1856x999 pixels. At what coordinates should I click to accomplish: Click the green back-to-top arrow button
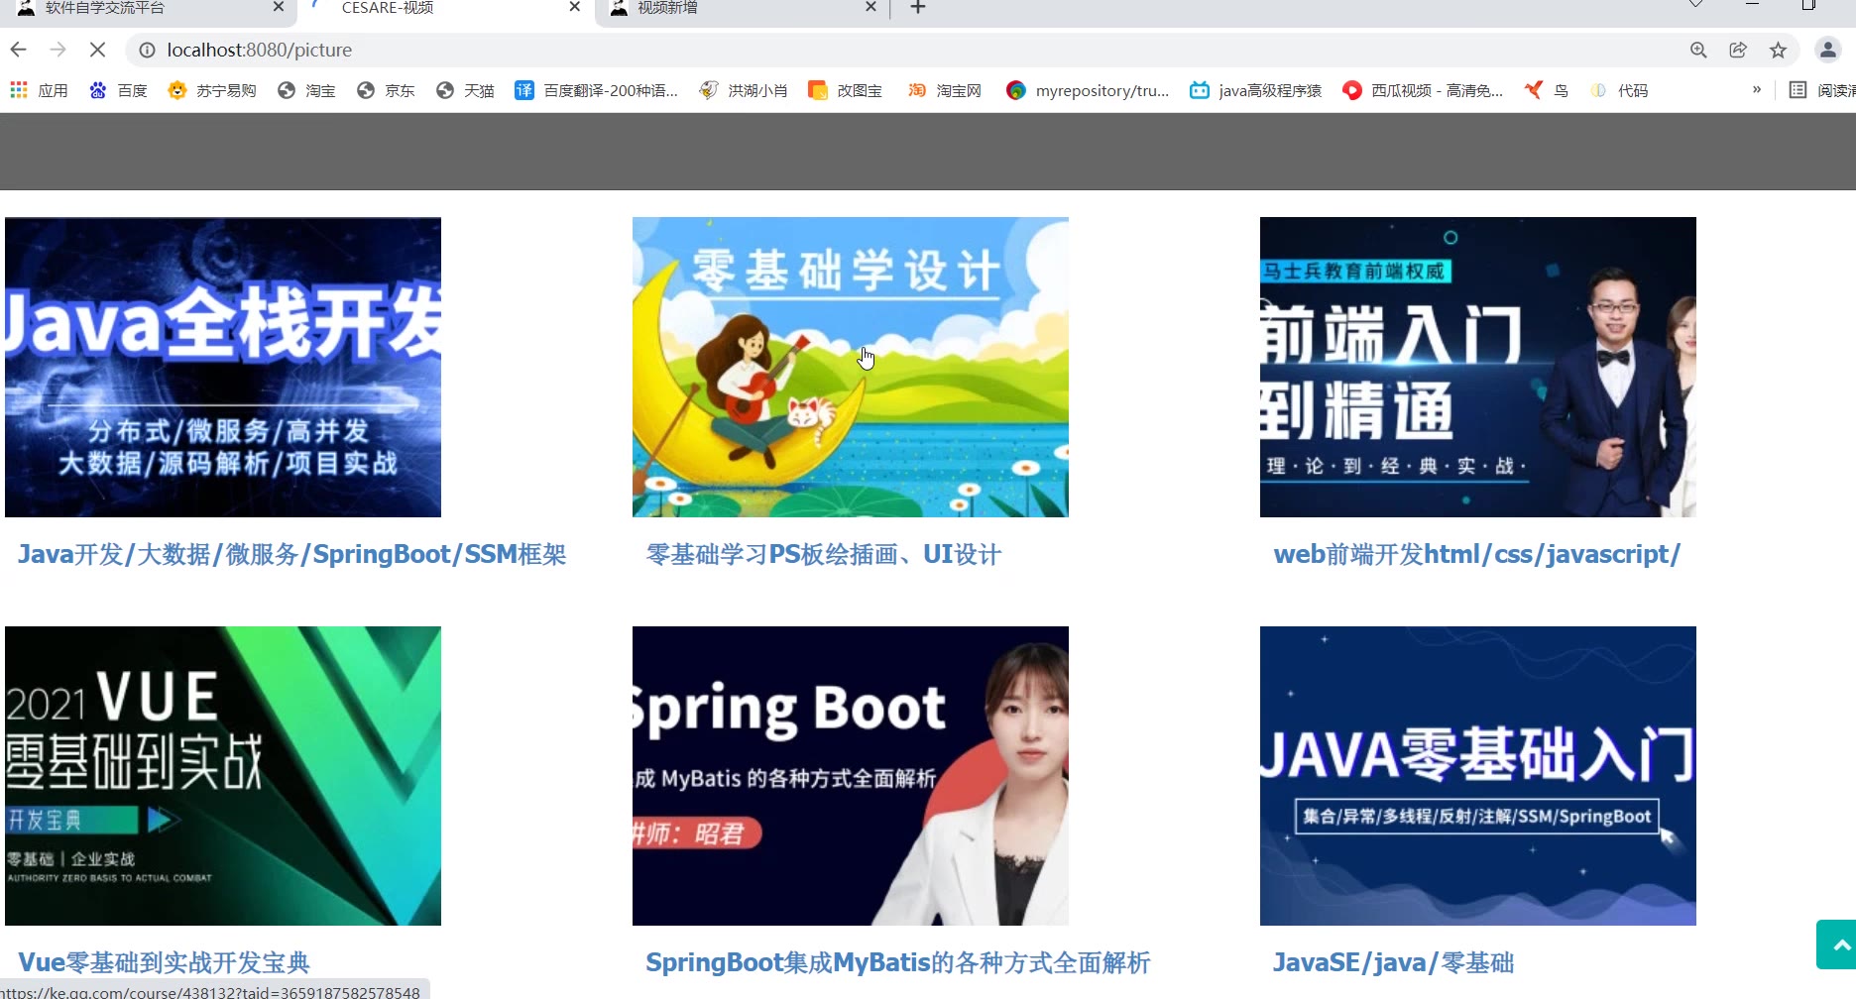[x=1838, y=944]
